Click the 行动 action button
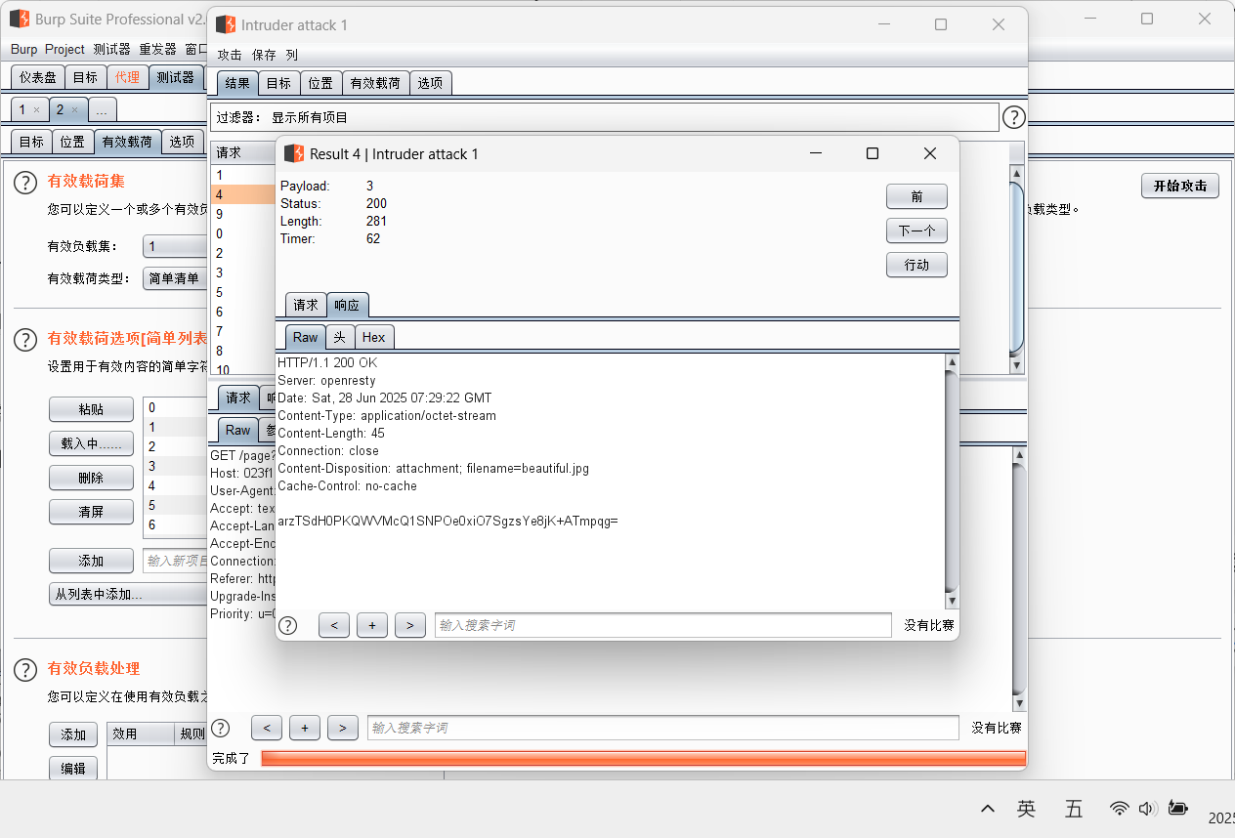Viewport: 1235px width, 838px height. click(916, 265)
